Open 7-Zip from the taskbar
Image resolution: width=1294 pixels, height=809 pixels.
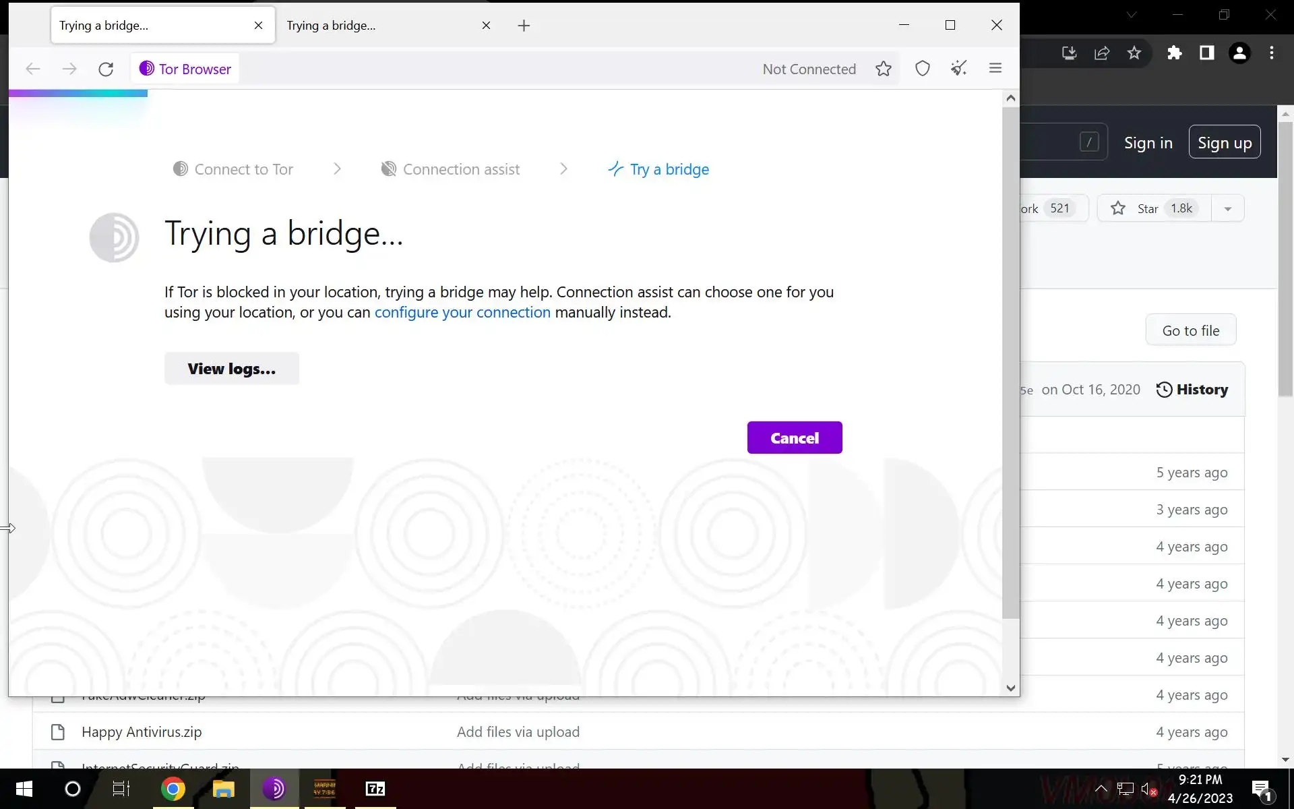pyautogui.click(x=375, y=789)
